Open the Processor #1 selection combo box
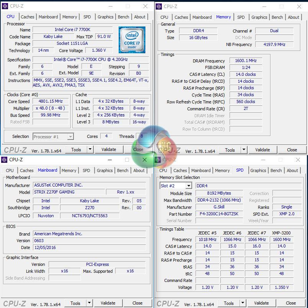 (53, 137)
